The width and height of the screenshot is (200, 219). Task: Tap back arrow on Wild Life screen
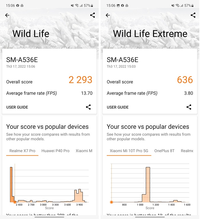pos(7,15)
